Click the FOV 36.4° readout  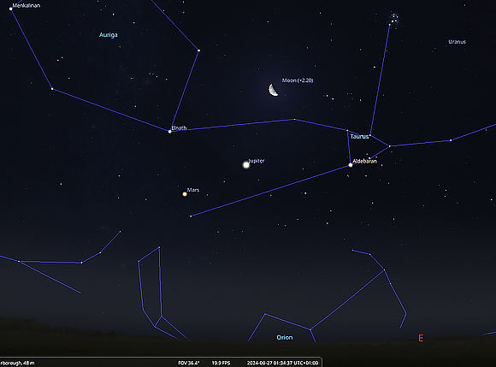point(189,363)
